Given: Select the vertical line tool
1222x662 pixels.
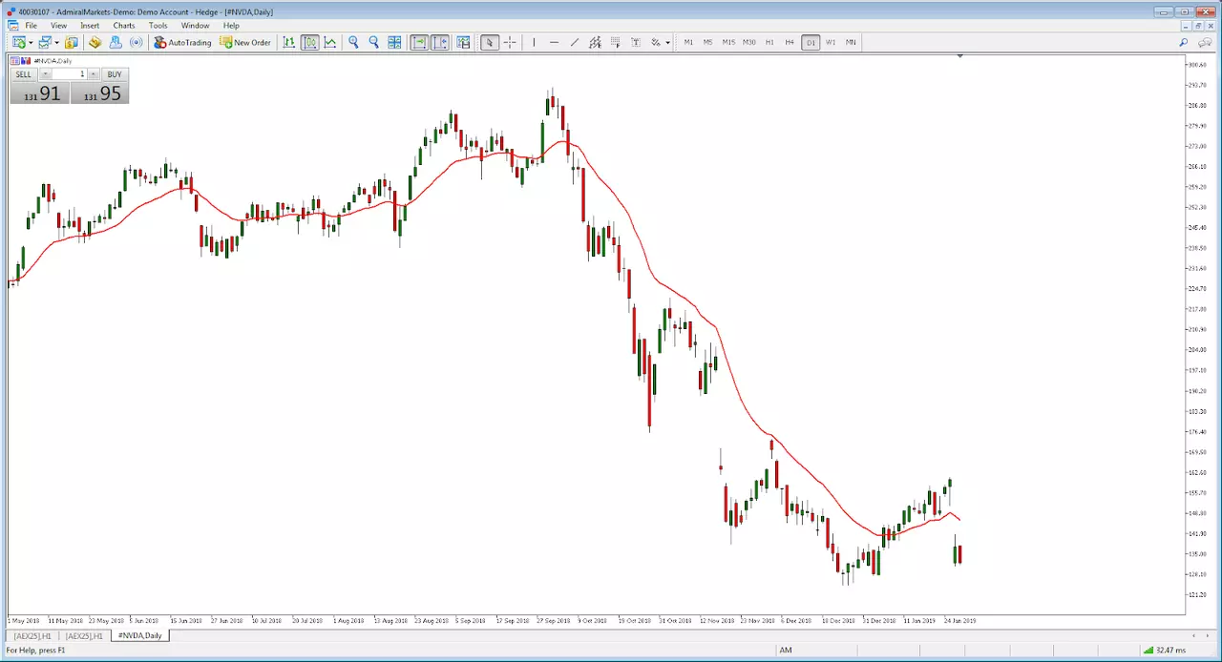Looking at the screenshot, I should [534, 42].
